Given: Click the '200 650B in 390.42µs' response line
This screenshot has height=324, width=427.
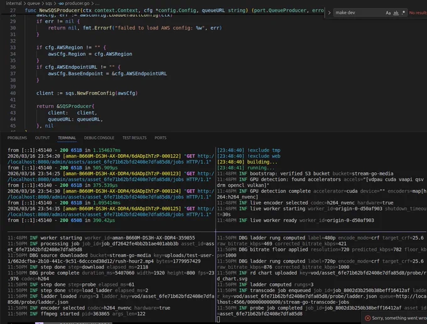Looking at the screenshot, I should point(62,221).
